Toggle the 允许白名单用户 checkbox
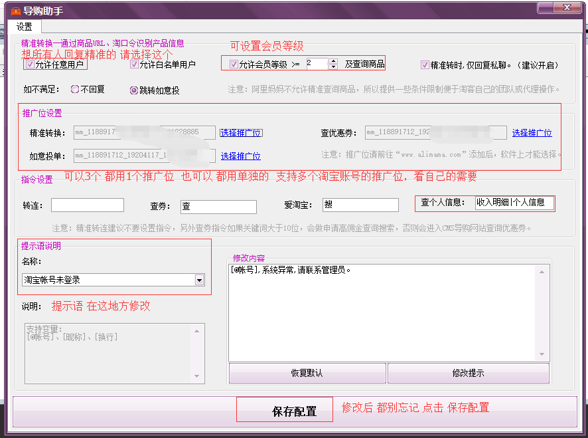The image size is (588, 438). click(135, 65)
